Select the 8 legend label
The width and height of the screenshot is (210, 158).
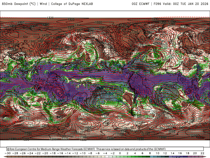point(150,153)
